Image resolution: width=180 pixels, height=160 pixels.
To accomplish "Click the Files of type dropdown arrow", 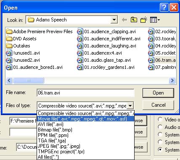I will point(130,106).
